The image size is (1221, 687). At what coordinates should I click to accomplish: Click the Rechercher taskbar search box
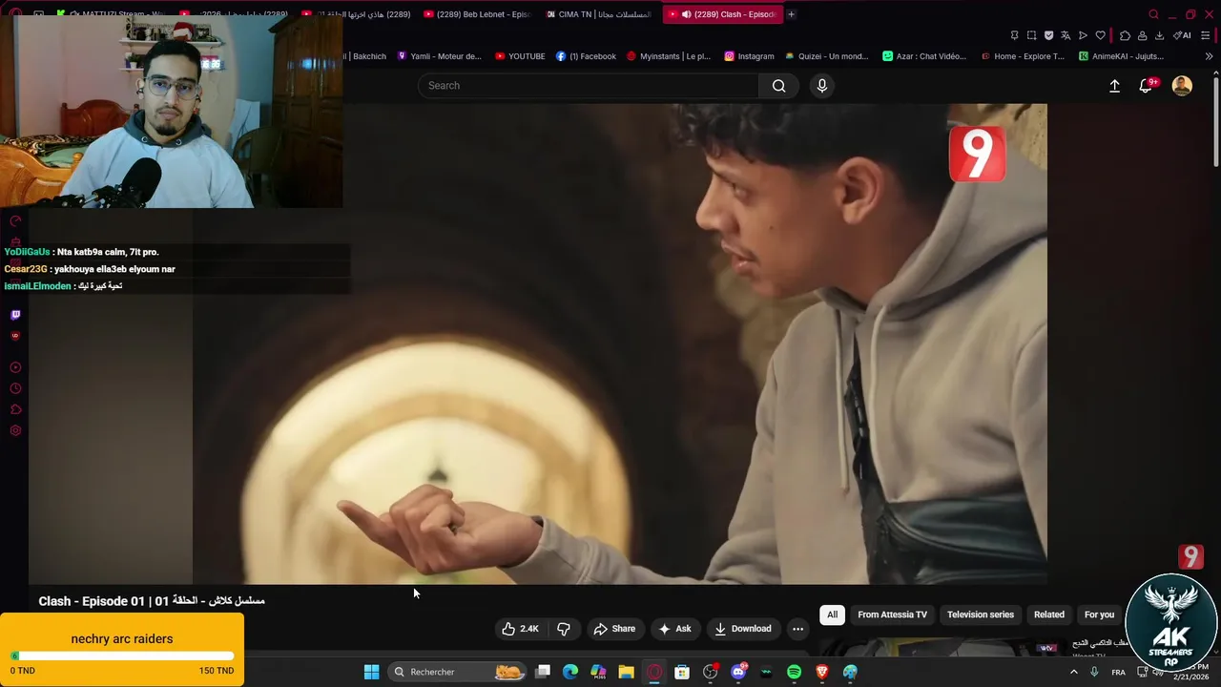click(x=458, y=672)
